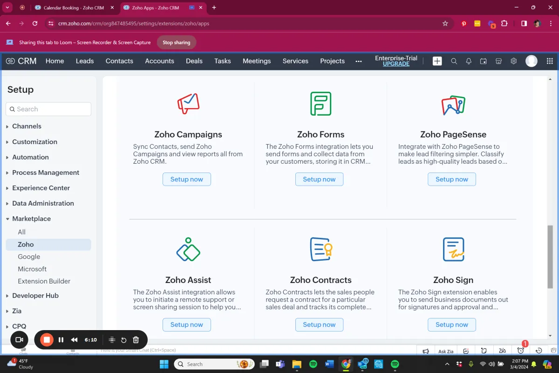
Task: Bookmark this page with star icon
Action: (x=445, y=23)
